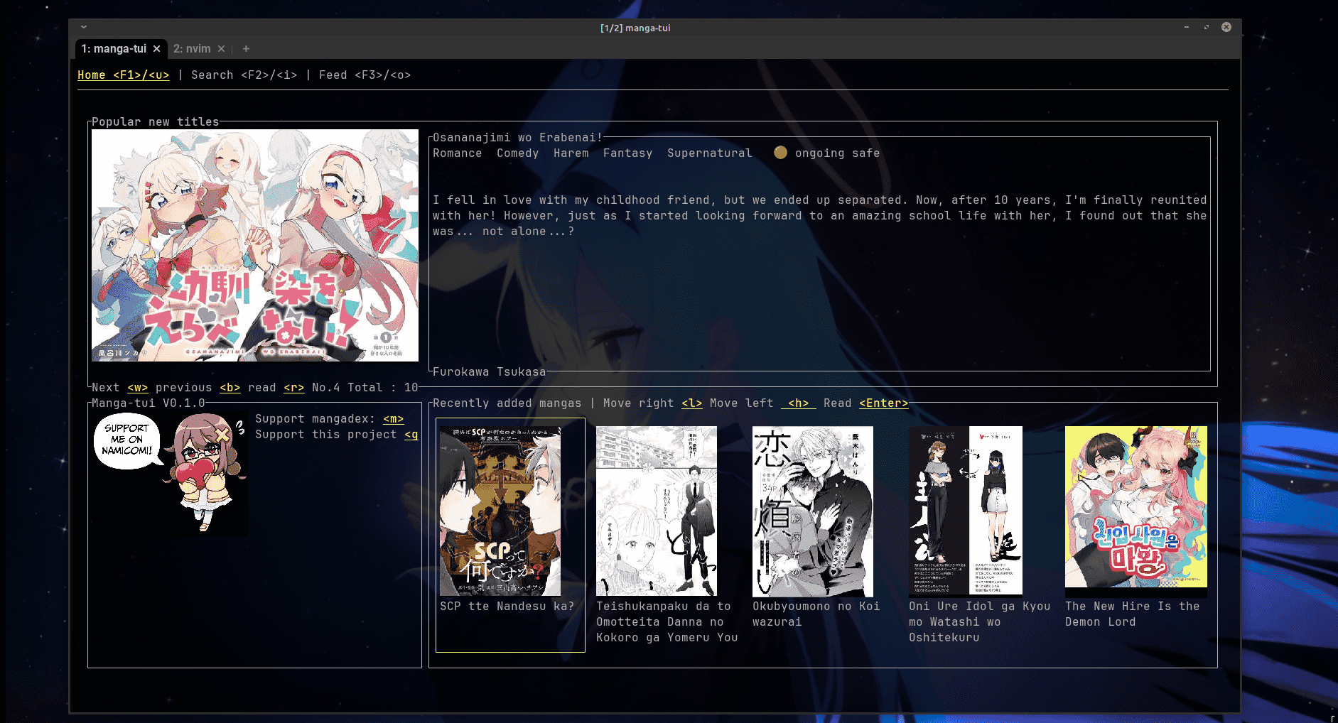The width and height of the screenshot is (1338, 723).
Task: Click the Oni Ure Idol ga Kyou title
Action: pos(980,622)
